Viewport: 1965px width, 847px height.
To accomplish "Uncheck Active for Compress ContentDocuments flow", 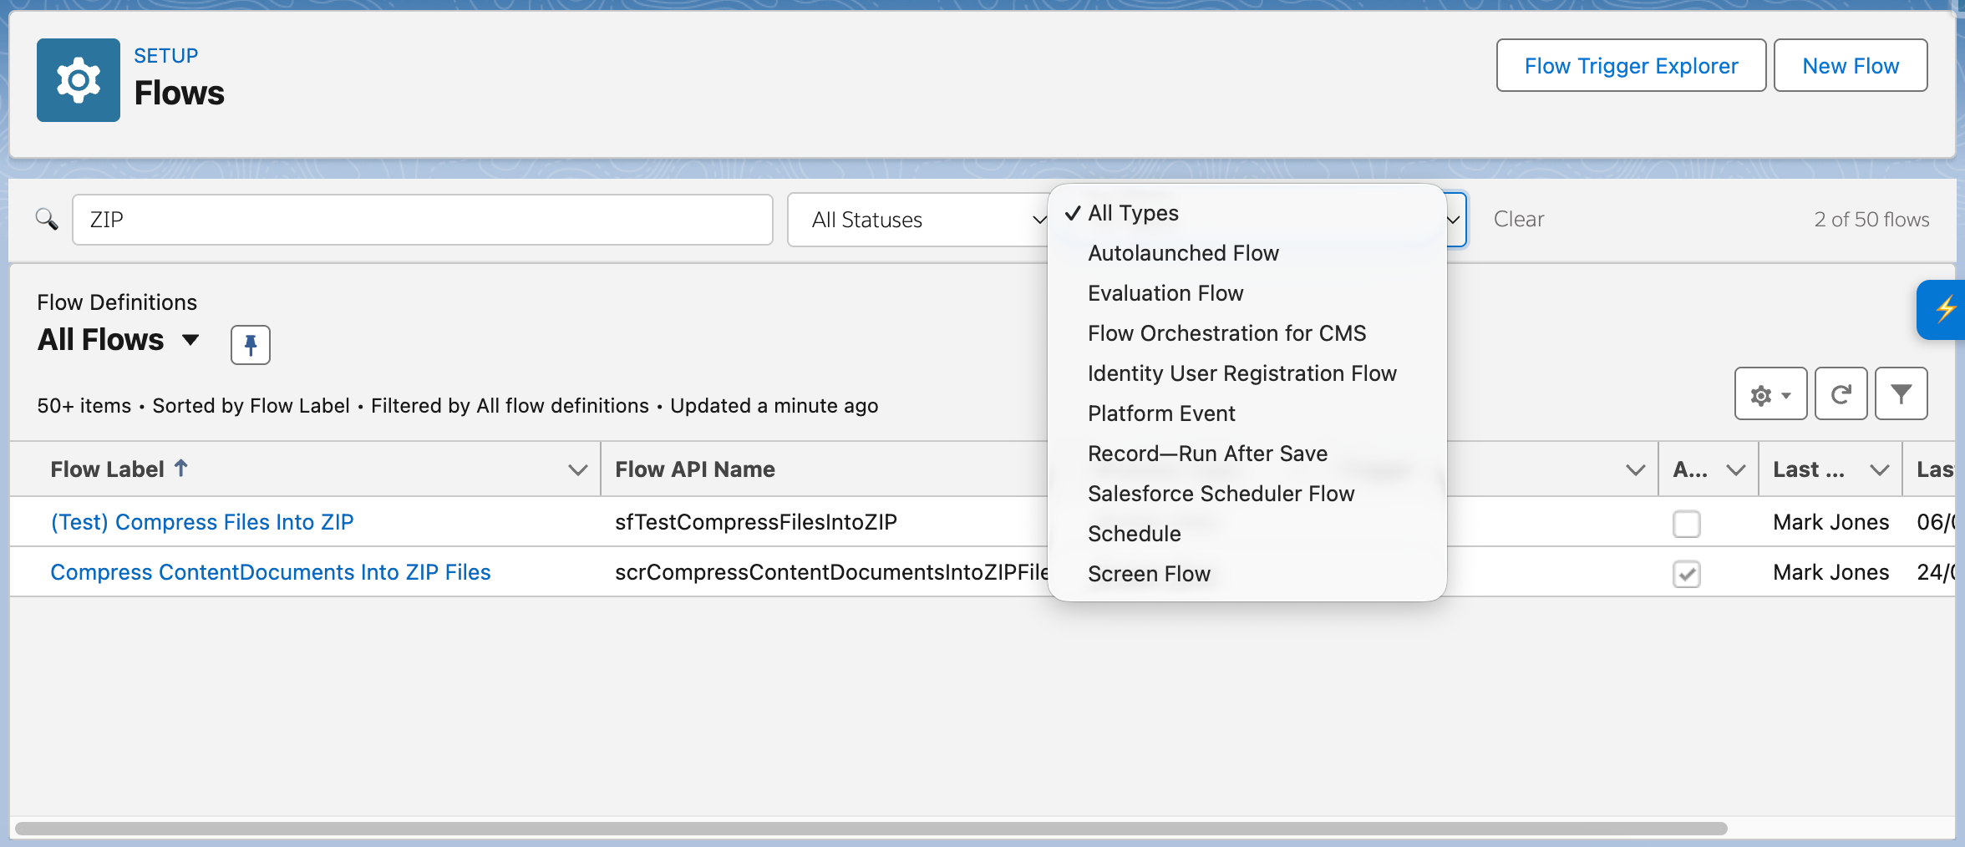I will pyautogui.click(x=1686, y=574).
